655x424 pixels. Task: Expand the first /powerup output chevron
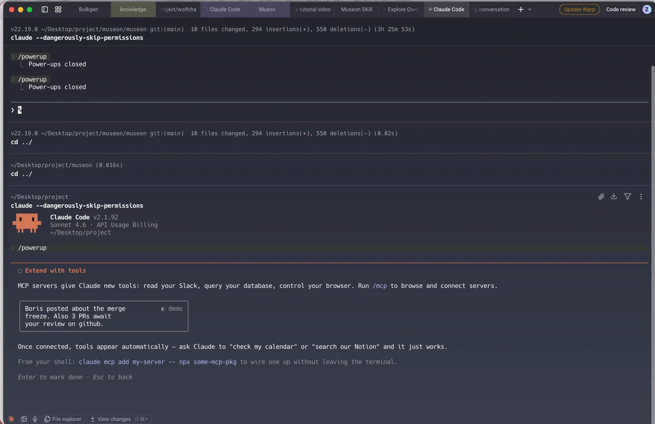[x=13, y=56]
